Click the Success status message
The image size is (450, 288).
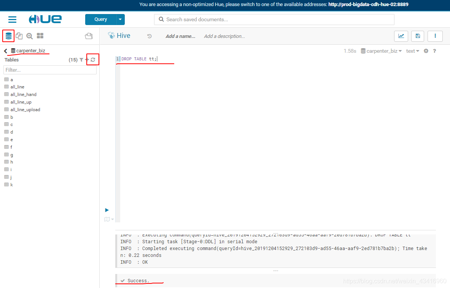pyautogui.click(x=138, y=281)
